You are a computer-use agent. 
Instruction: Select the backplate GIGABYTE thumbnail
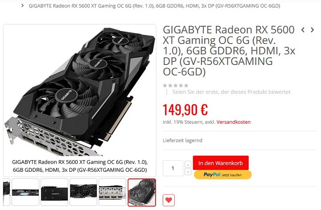[x=54, y=192]
